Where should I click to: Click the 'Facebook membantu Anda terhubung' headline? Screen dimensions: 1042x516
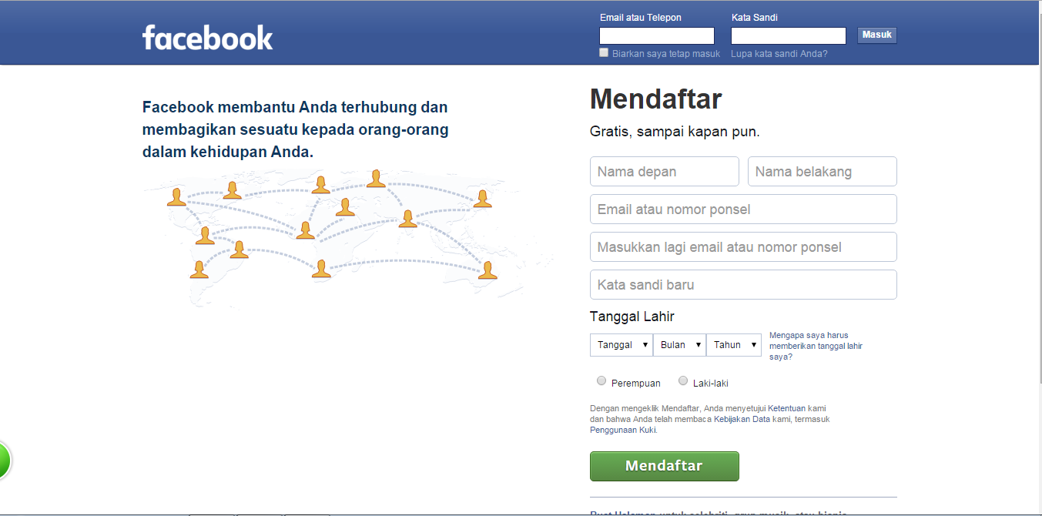296,129
